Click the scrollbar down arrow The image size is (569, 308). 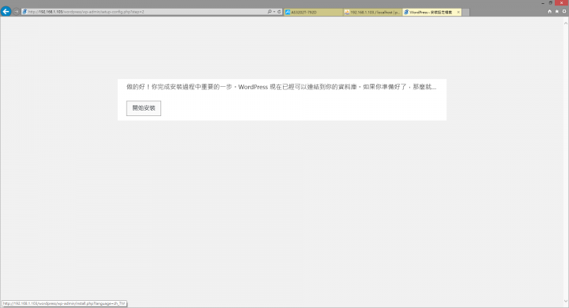[x=566, y=301]
